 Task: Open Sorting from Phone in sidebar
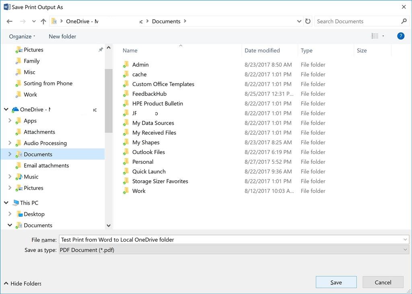(x=48, y=83)
